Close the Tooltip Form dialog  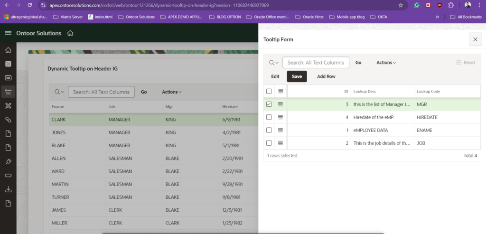(x=475, y=39)
